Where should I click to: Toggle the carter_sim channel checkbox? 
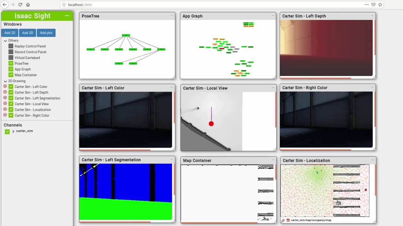click(x=7, y=132)
